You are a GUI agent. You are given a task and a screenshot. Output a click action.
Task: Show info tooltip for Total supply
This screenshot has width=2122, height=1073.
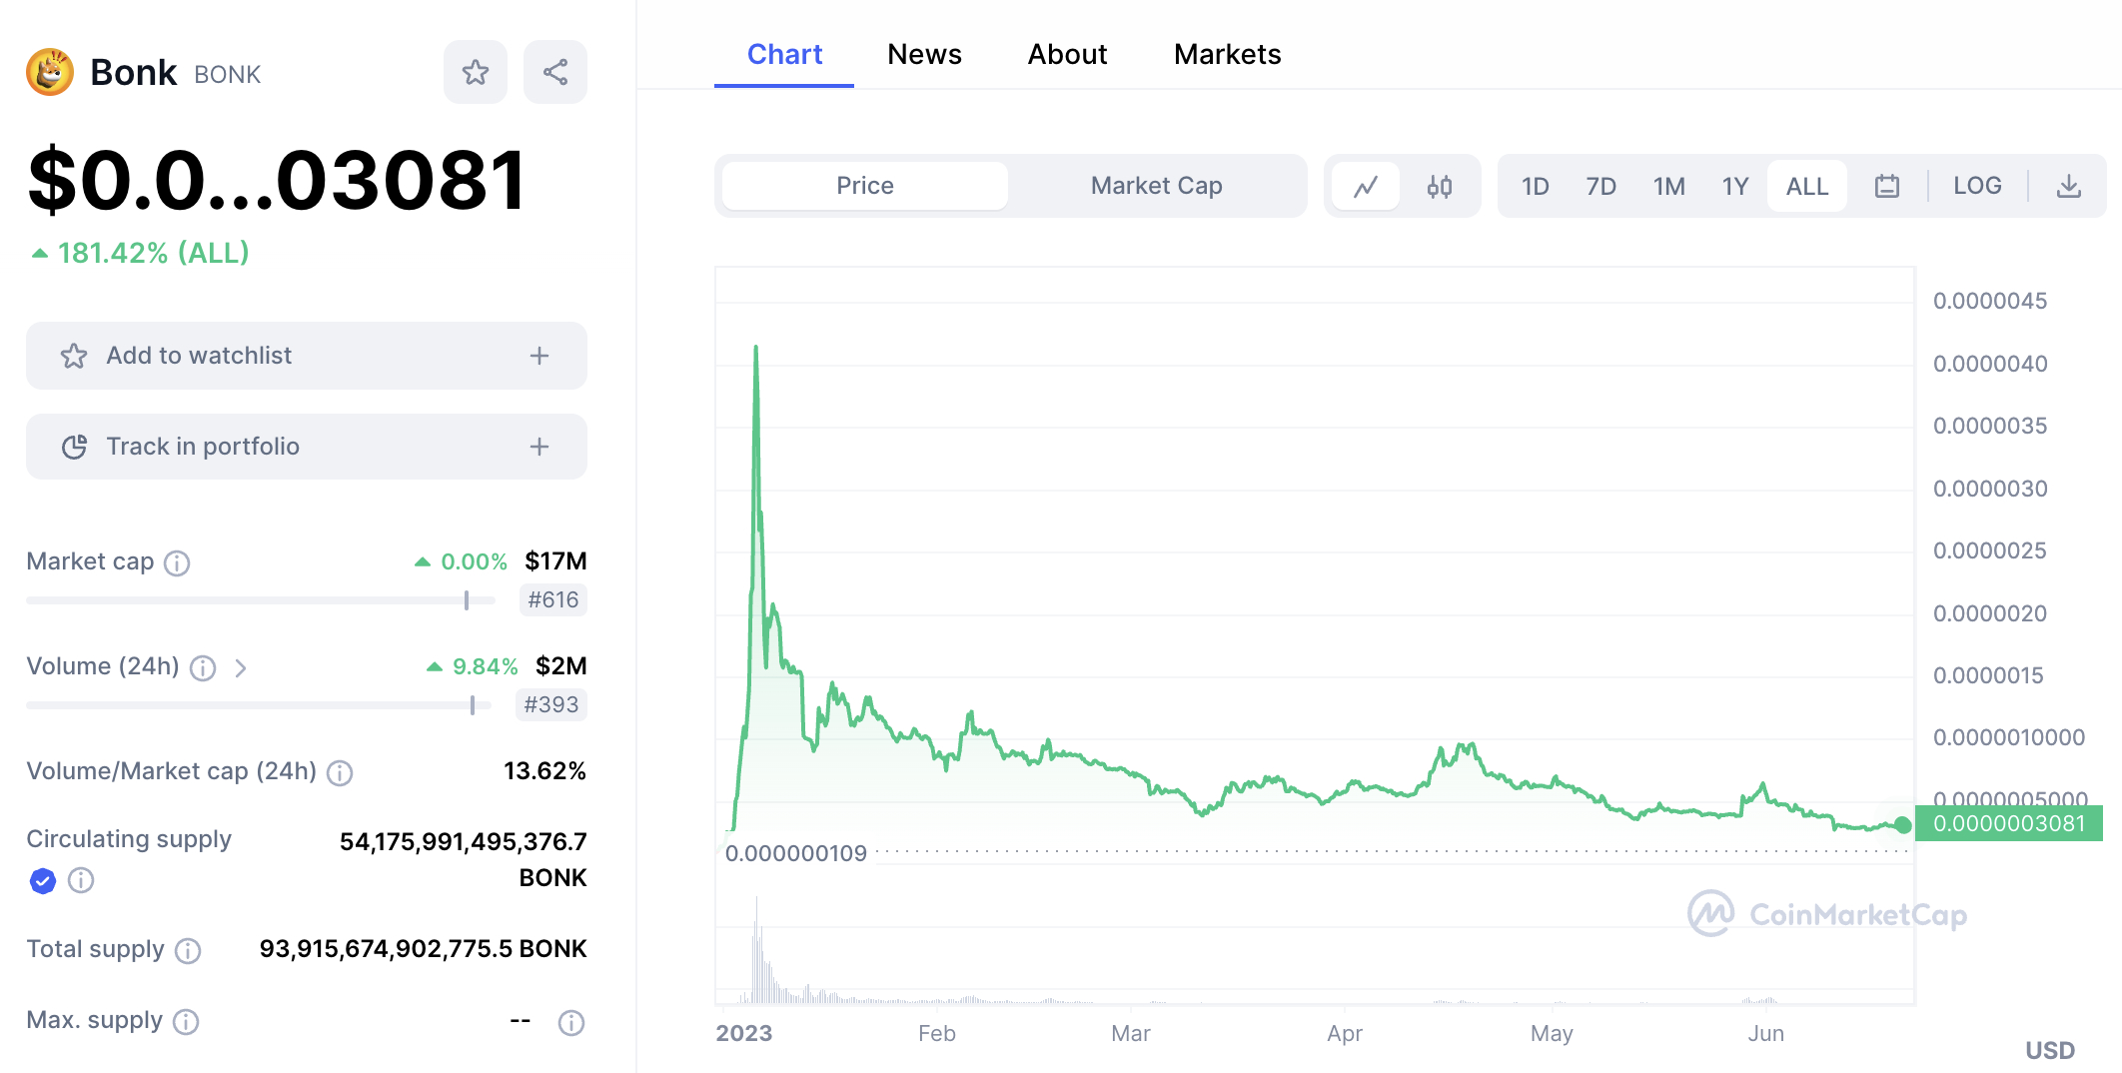point(188,951)
